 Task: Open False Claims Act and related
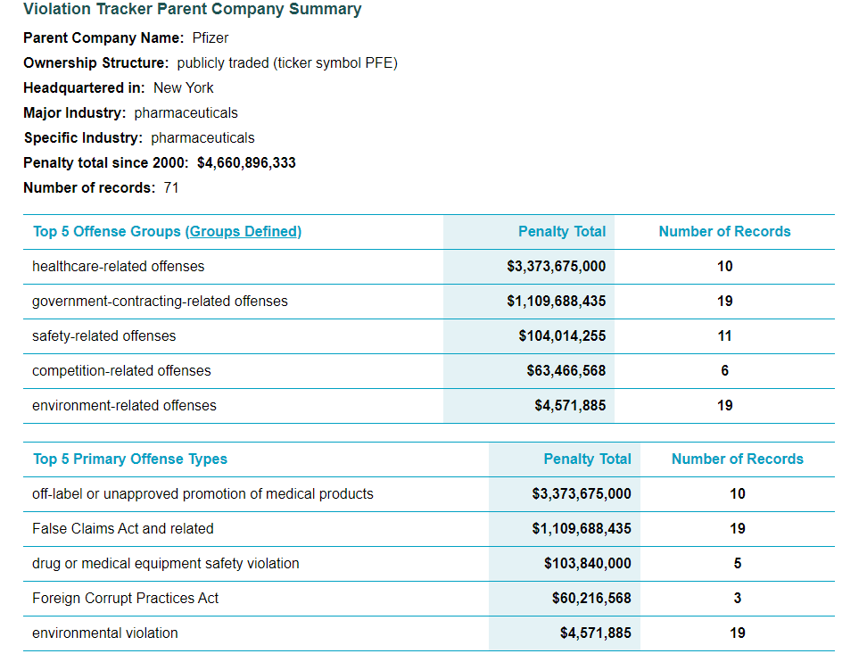tap(122, 529)
